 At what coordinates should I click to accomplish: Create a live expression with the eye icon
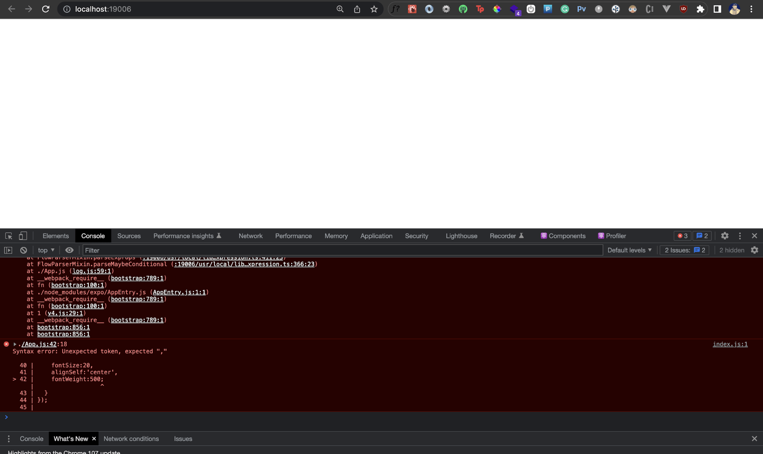coord(69,250)
